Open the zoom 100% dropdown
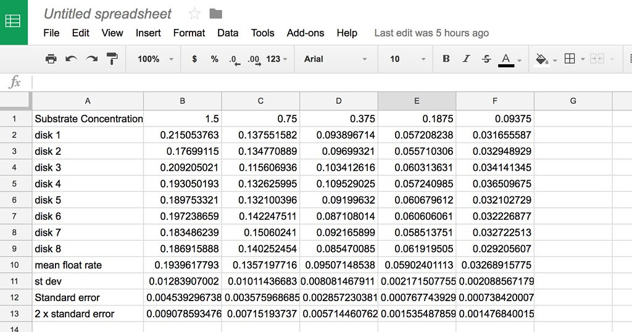Screen dimensions: 632x332 155,59
